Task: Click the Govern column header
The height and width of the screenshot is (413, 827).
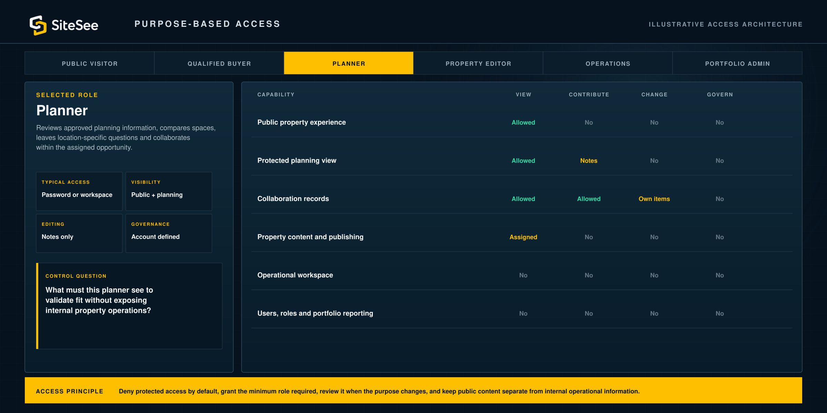Action: [720, 95]
